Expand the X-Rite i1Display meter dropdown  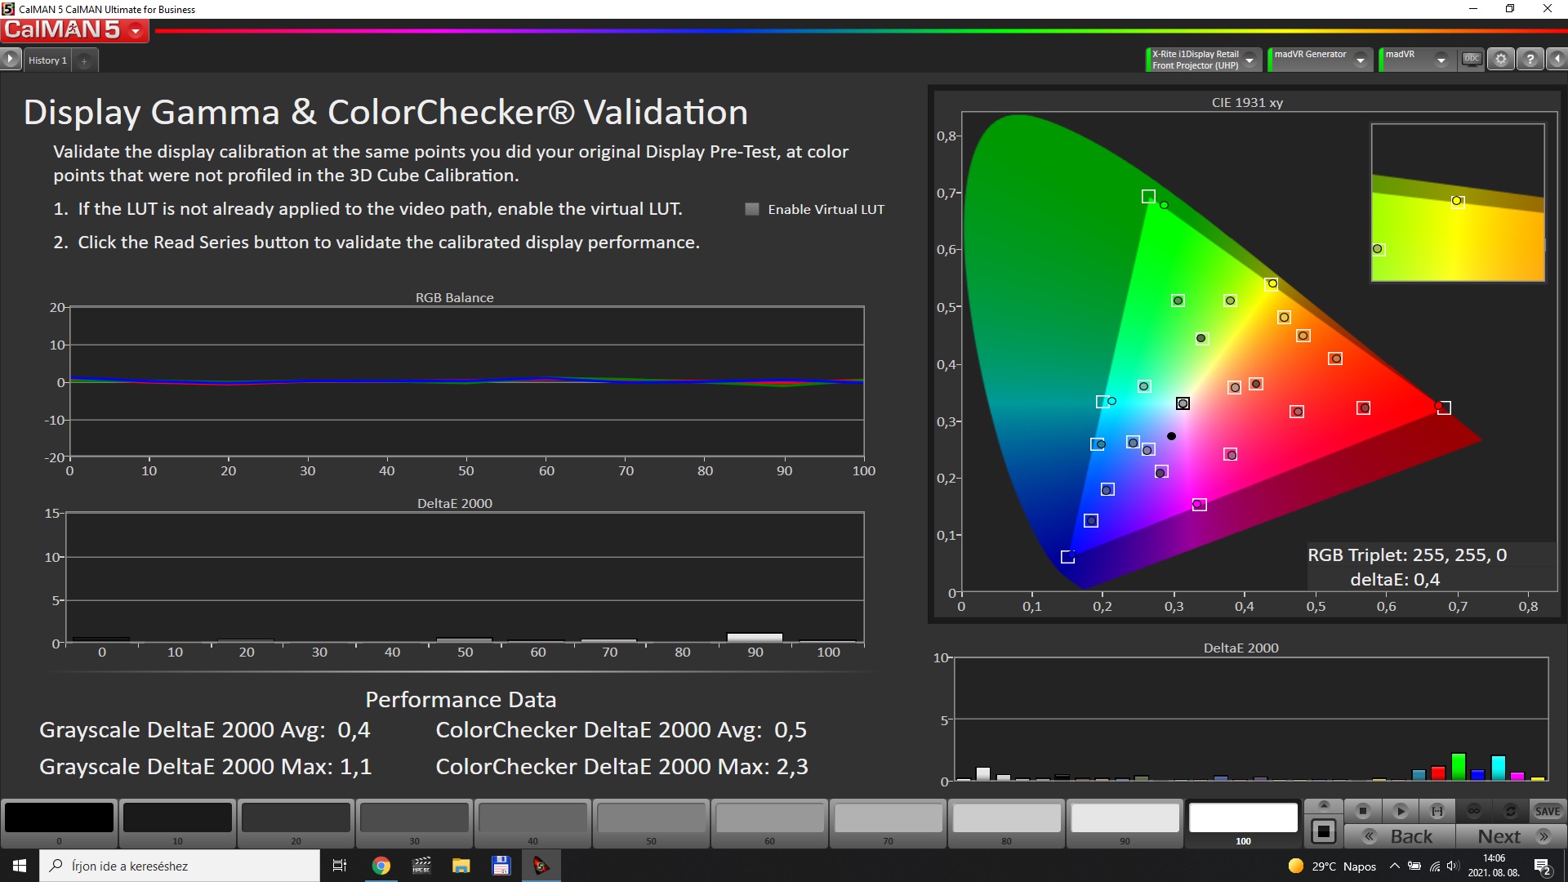coord(1249,60)
